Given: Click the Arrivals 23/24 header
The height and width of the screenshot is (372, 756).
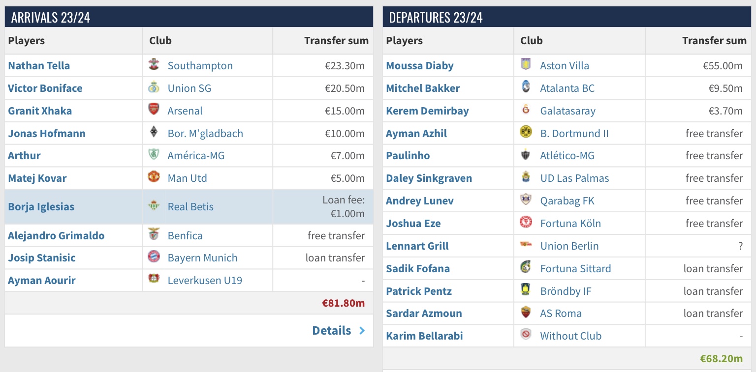Looking at the screenshot, I should coord(51,18).
